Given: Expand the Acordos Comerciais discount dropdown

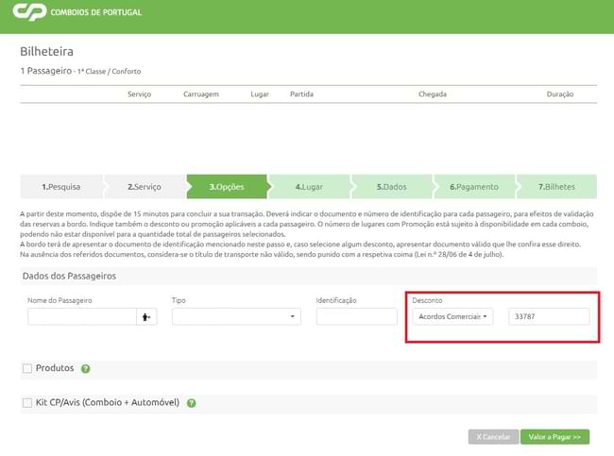Looking at the screenshot, I should pyautogui.click(x=452, y=316).
